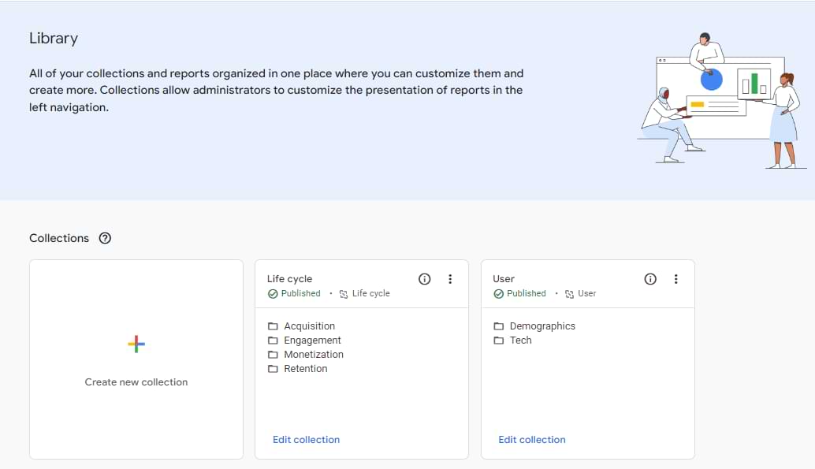
Task: Click the Life cycle template link icon
Action: [344, 294]
